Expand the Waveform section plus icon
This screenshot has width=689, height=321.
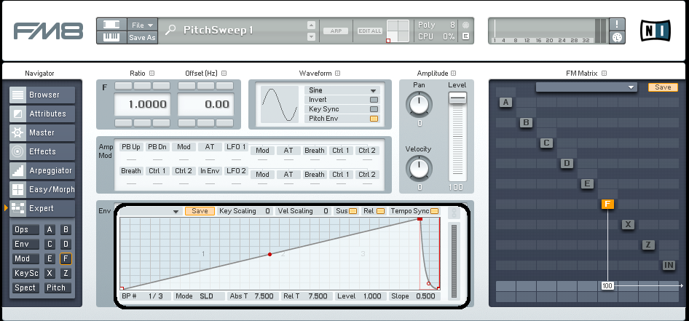(x=337, y=74)
